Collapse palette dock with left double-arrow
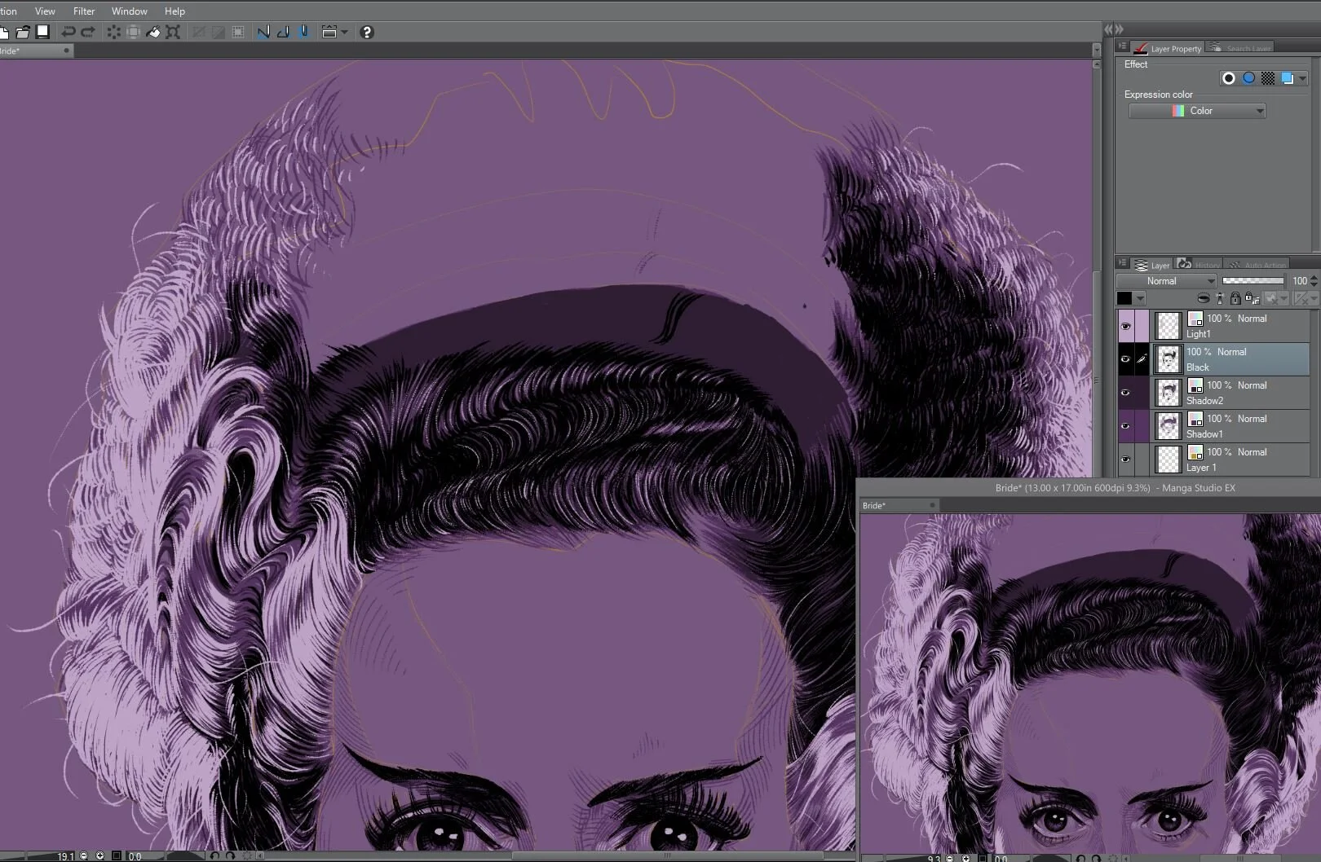The width and height of the screenshot is (1321, 862). 1108,29
